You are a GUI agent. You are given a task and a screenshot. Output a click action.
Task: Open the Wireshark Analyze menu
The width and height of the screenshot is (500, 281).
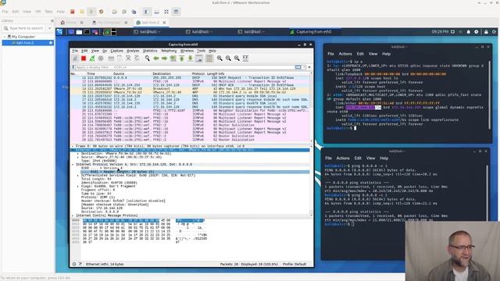pyautogui.click(x=133, y=51)
